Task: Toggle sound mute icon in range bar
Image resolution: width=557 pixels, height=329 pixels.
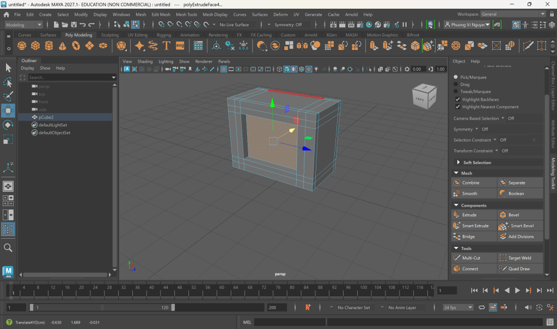Action: (528, 307)
